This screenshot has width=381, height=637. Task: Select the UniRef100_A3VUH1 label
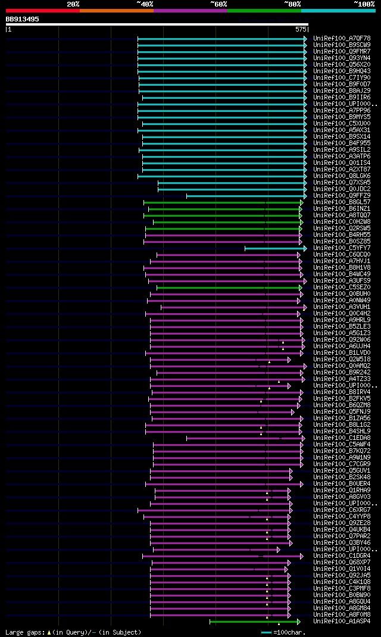pyautogui.click(x=342, y=307)
